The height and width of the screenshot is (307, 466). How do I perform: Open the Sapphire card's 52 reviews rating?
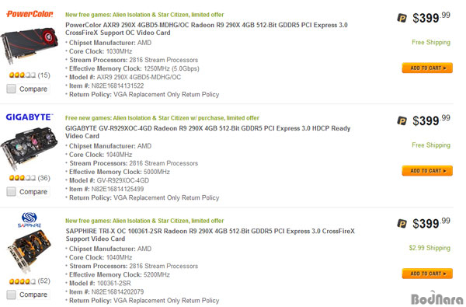[x=30, y=281]
